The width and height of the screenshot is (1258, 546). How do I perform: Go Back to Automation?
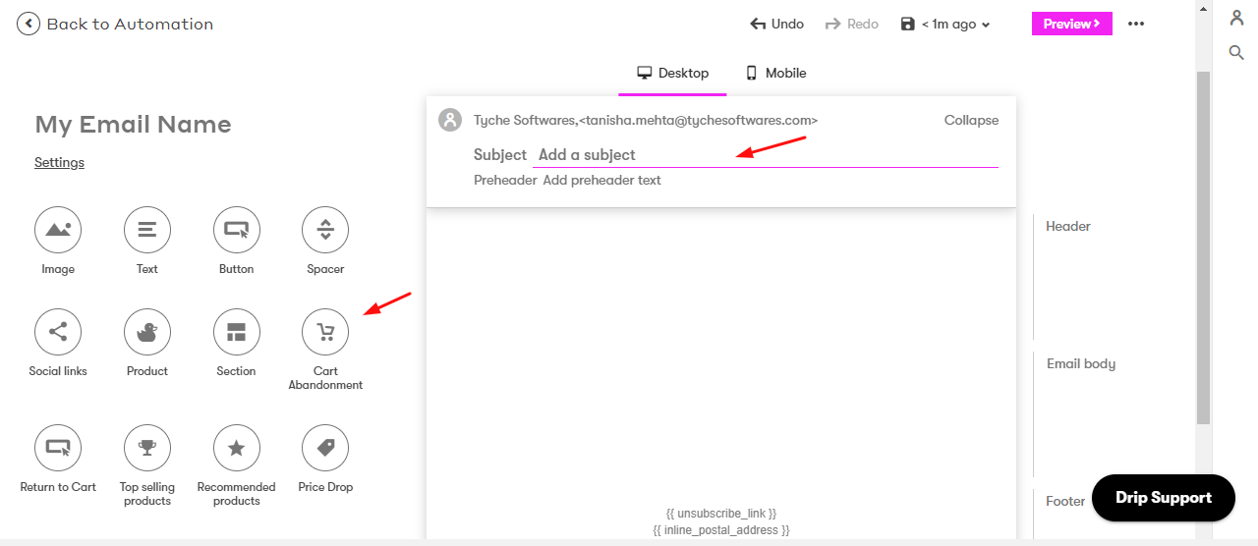pyautogui.click(x=130, y=24)
